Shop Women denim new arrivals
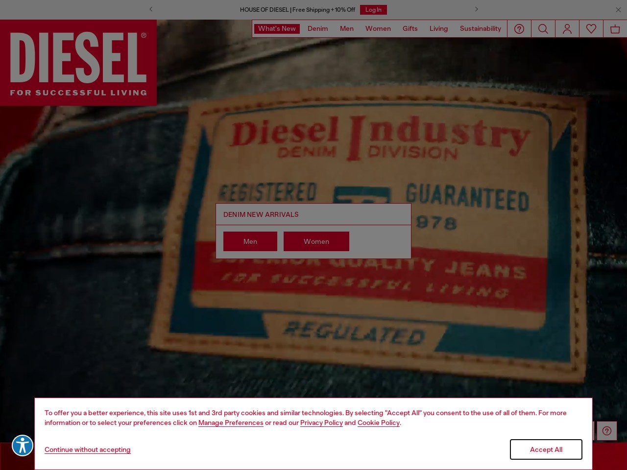This screenshot has width=627, height=470. point(316,241)
